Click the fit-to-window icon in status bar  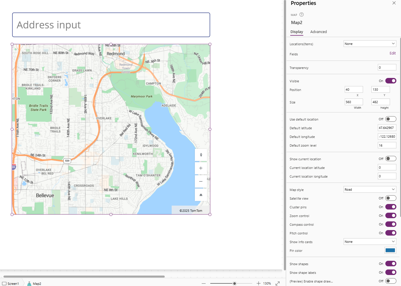coord(277,283)
